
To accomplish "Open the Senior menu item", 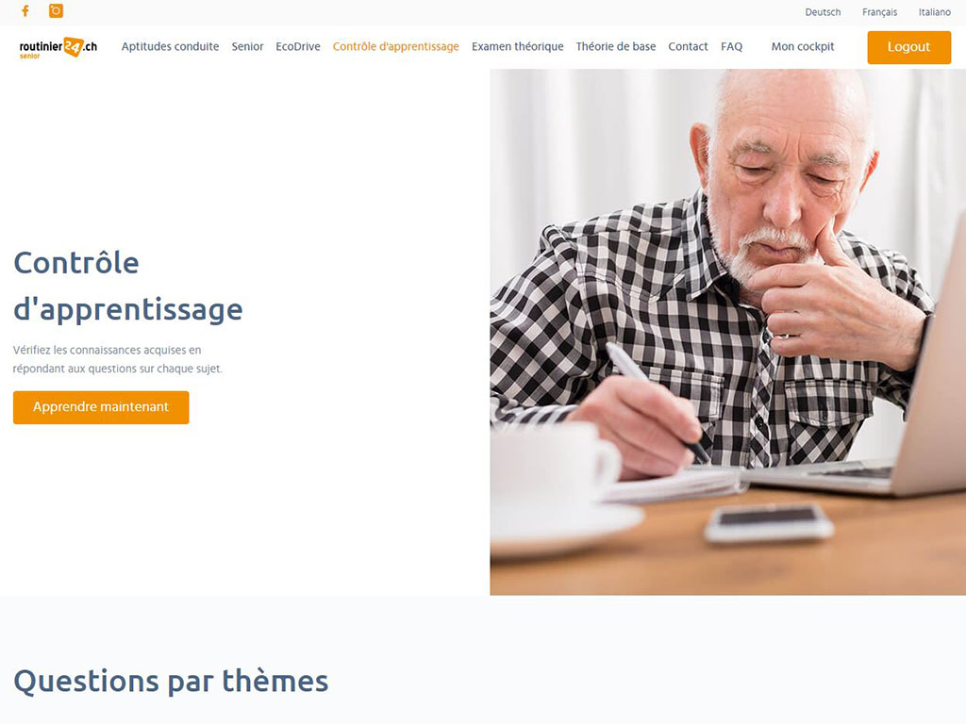I will [x=247, y=47].
